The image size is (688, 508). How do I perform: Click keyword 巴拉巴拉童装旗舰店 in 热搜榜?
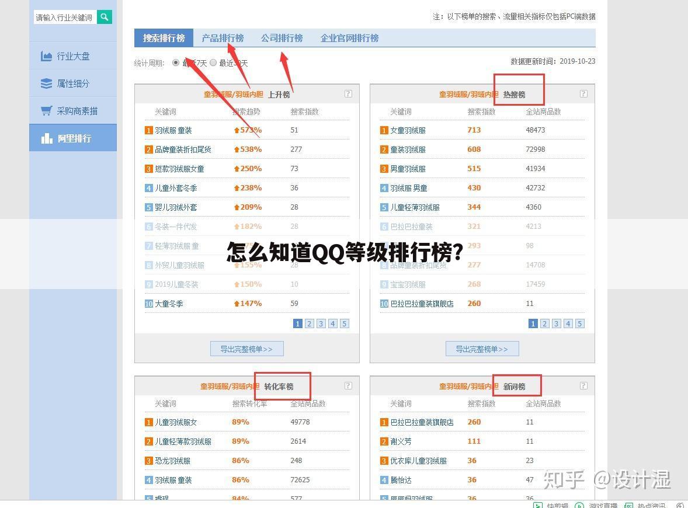(x=422, y=304)
